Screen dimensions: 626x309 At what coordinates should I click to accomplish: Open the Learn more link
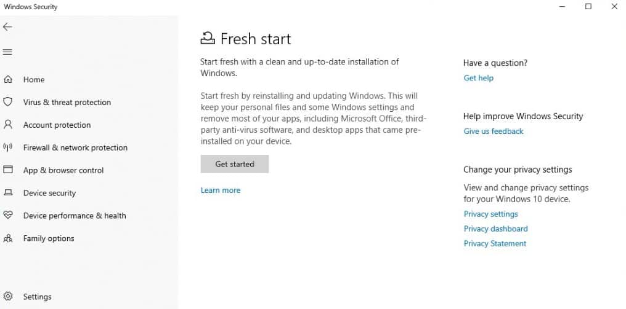pos(221,190)
